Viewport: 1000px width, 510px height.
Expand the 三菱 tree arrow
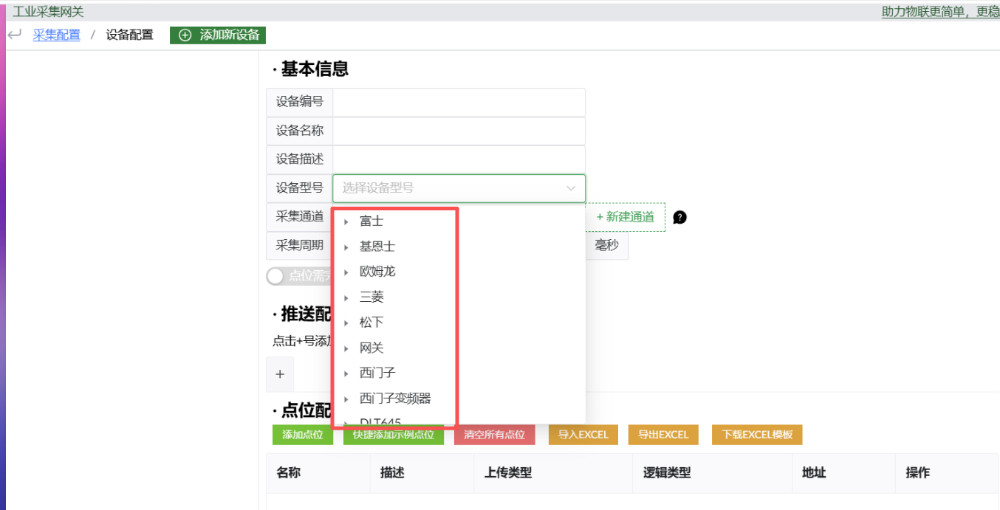point(346,297)
